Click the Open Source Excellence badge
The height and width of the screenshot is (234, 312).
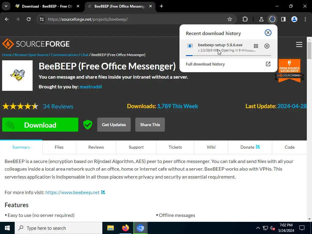[x=289, y=71]
